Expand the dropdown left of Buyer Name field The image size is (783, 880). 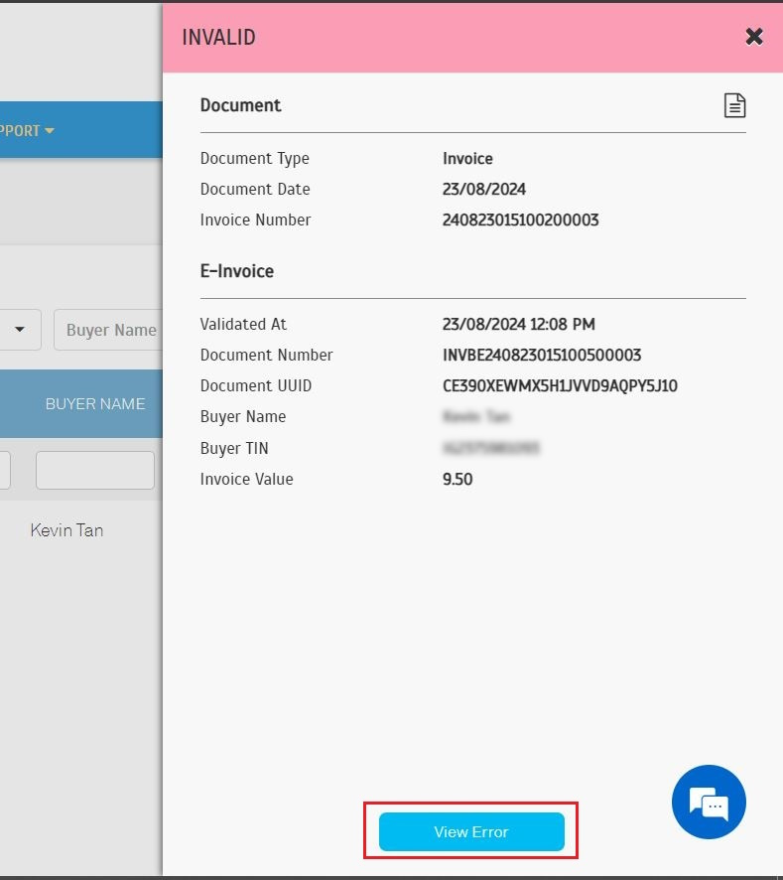coord(20,329)
